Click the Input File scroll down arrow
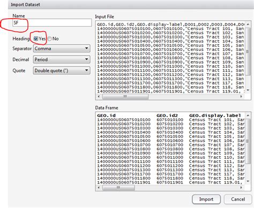Image resolution: width=254 pixels, height=208 pixels. [x=248, y=90]
